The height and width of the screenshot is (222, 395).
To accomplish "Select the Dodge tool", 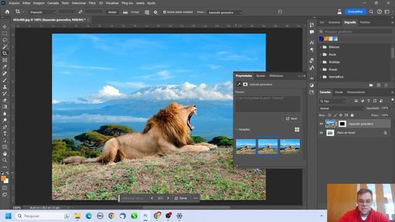I will pyautogui.click(x=5, y=120).
